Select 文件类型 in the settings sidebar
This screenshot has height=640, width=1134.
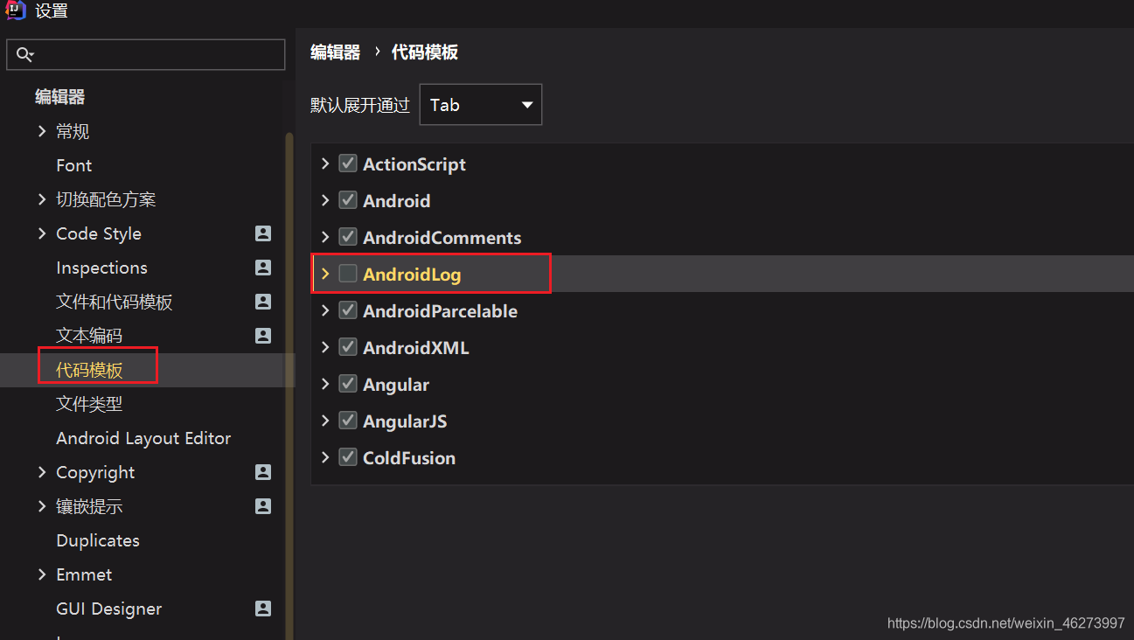pyautogui.click(x=88, y=403)
